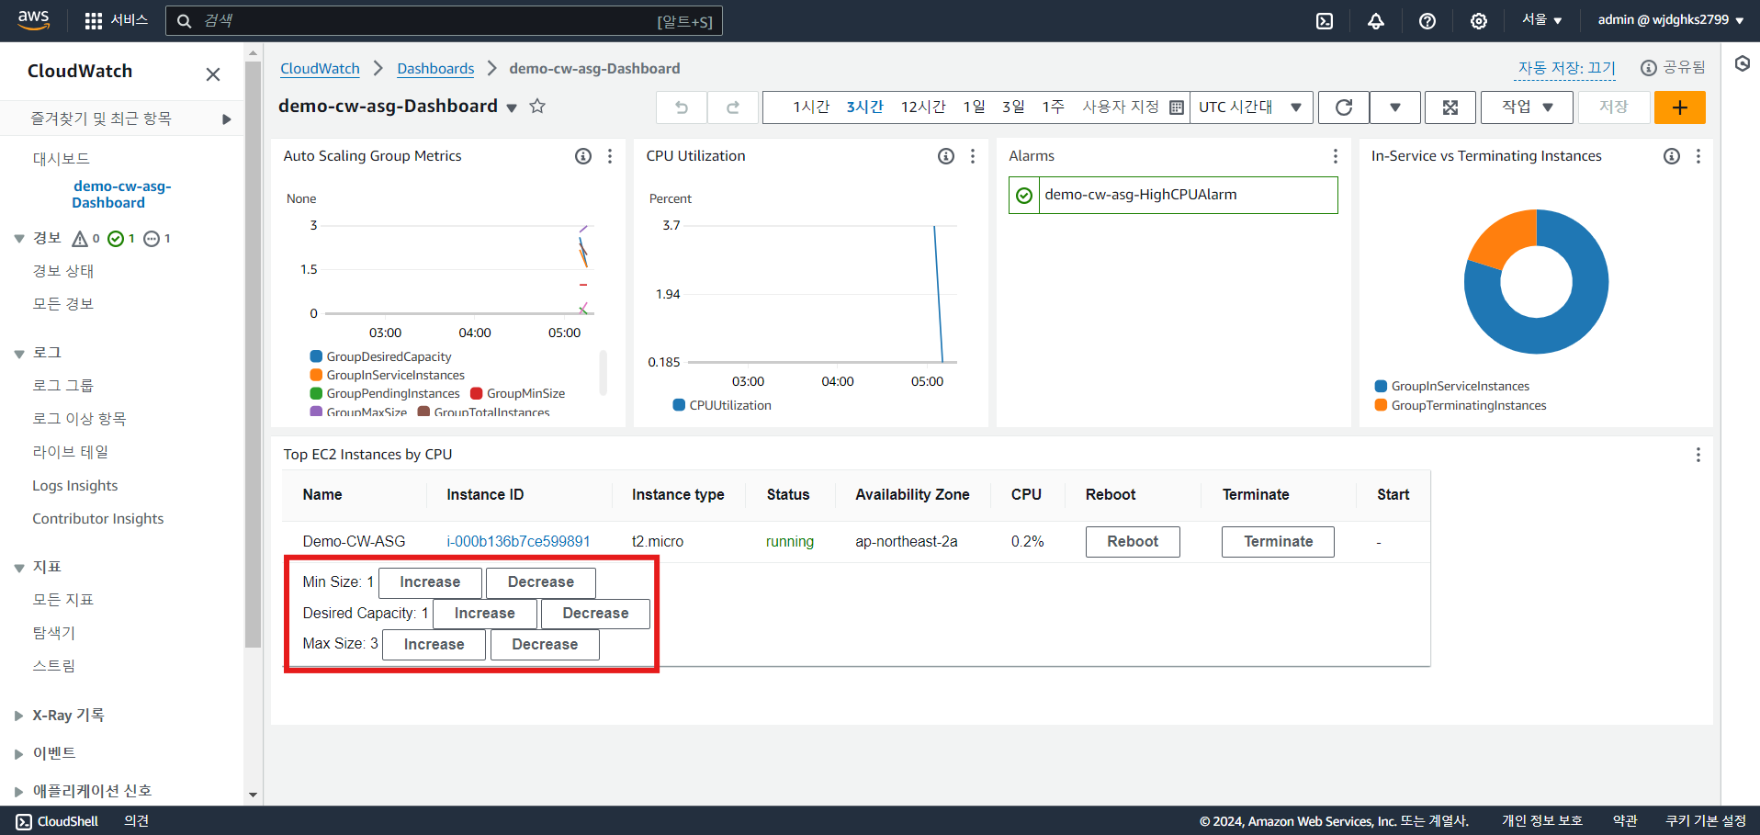Show info for Auto Scaling Group Metrics widget
1760x835 pixels.
coord(583,156)
